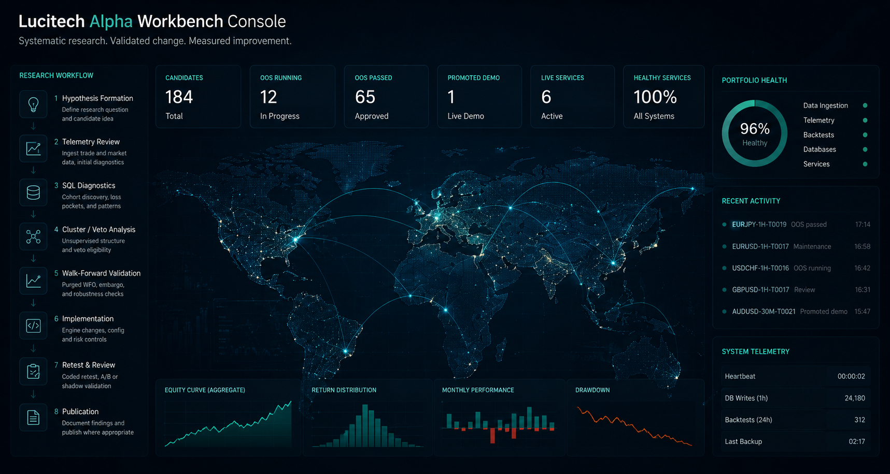
Task: Click the SQL Diagnostics step title
Action: [89, 186]
